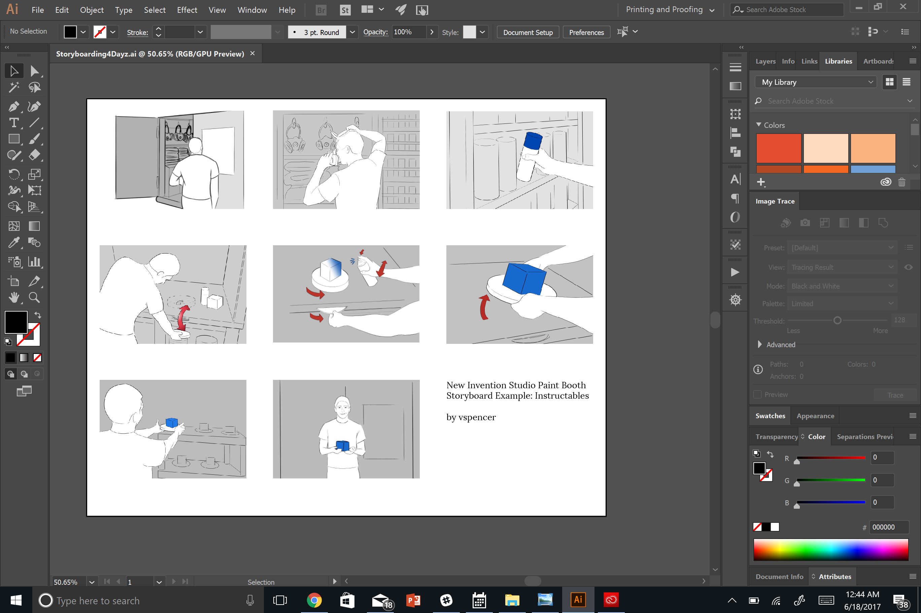The image size is (921, 613).
Task: Open Adobe Bridge from toolbar
Action: coord(321,10)
